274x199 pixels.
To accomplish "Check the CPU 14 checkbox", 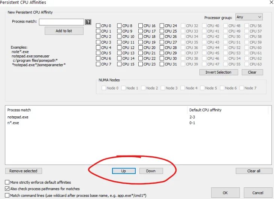I will click(119, 58).
